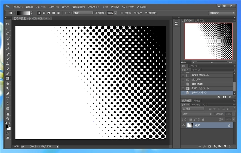The height and width of the screenshot is (153, 241).
Task: Open the Navigator panel flyout menu
Action: 234,20
